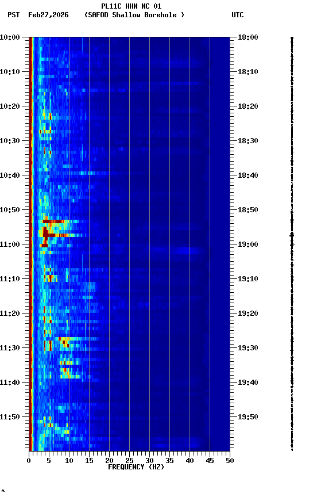Click the 19:50 UTC time label
Image resolution: width=317 pixels, height=497 pixels.
pyautogui.click(x=248, y=418)
